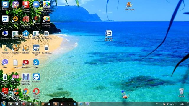Launch the Zoom desktop shortcut

36,5
